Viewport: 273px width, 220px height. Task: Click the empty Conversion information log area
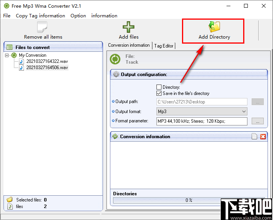click(x=189, y=165)
